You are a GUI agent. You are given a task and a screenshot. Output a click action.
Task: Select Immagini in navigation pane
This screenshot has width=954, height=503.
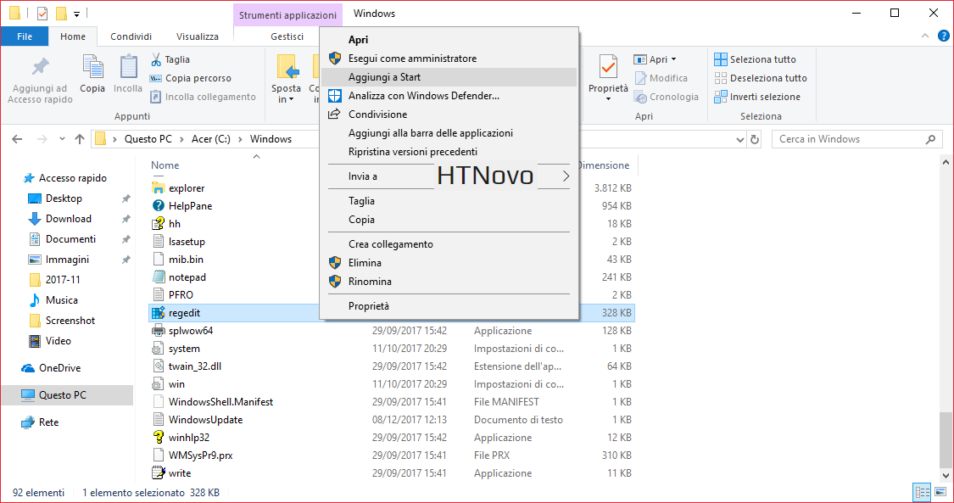coord(67,259)
